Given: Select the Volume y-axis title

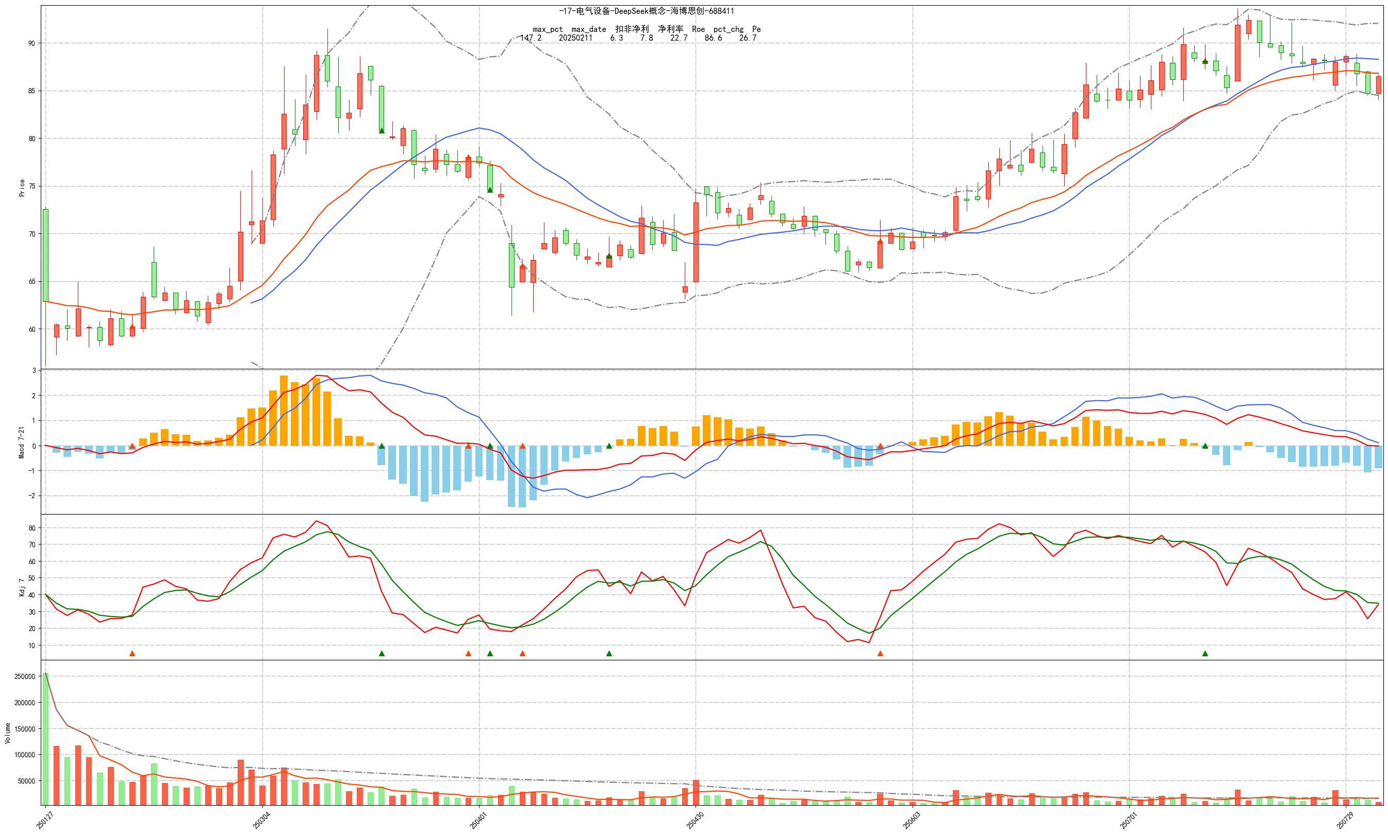Looking at the screenshot, I should point(7,733).
